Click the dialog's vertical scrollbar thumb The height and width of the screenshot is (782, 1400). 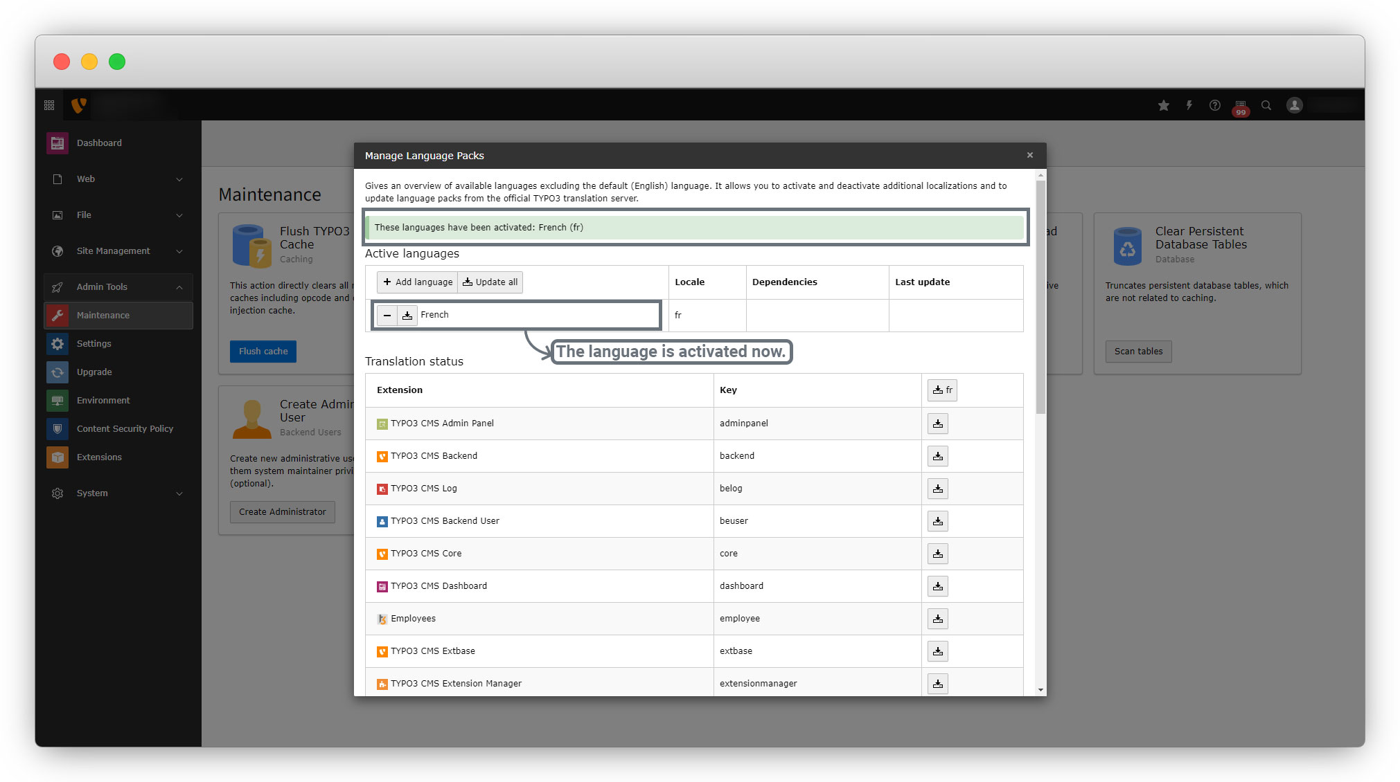click(x=1040, y=298)
